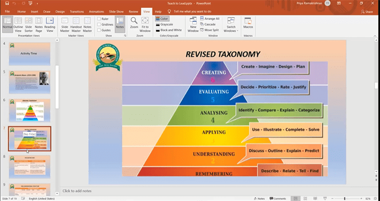Click the Save icon in the quick access toolbar

[7, 3]
